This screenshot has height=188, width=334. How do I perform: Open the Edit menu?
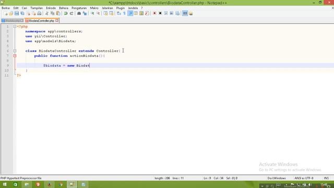point(16,8)
